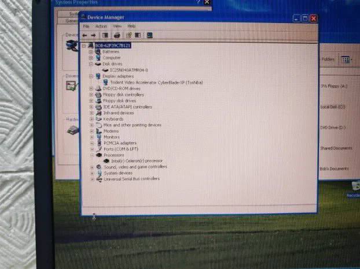Click Bob's Documents in background window

[335, 169]
